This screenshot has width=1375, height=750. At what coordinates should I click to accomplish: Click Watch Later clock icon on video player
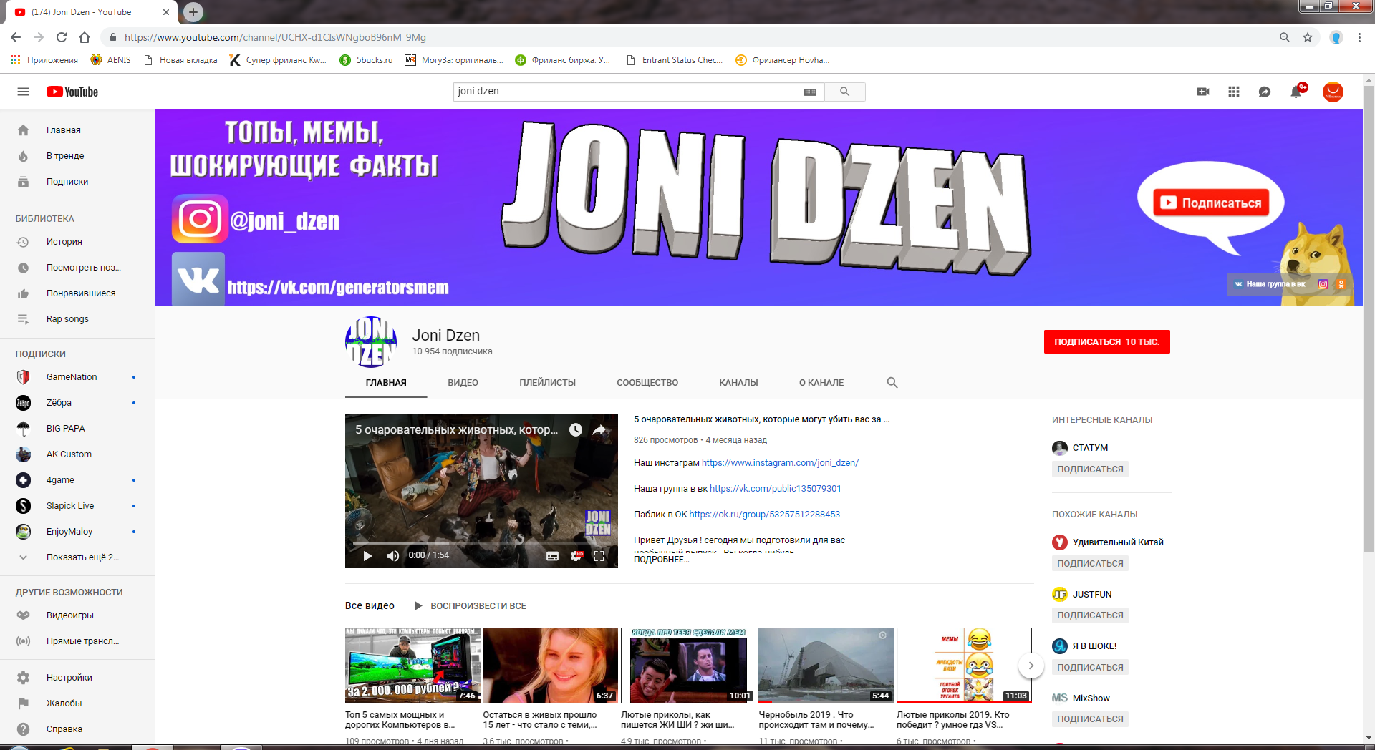575,429
